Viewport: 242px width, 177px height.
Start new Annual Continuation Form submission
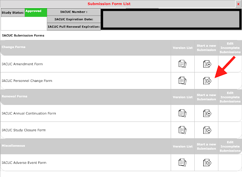(207, 113)
